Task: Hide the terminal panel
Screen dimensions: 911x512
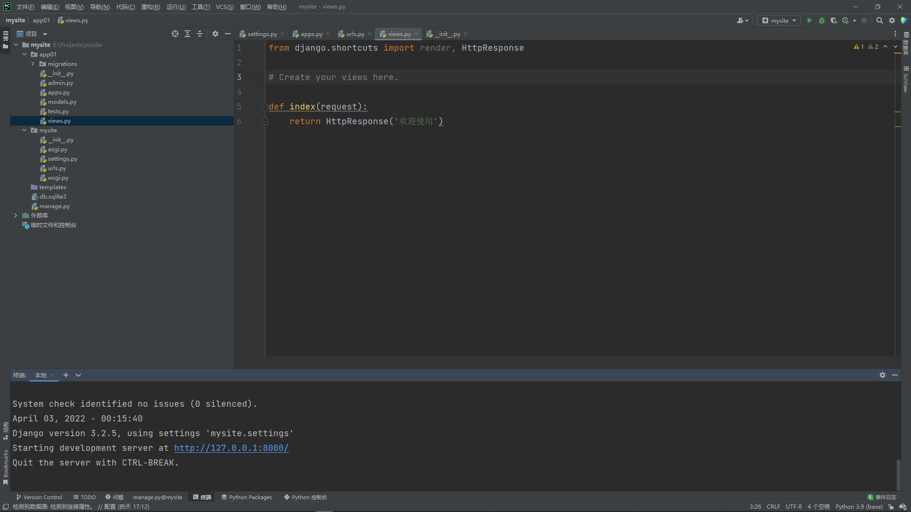Action: tap(895, 375)
